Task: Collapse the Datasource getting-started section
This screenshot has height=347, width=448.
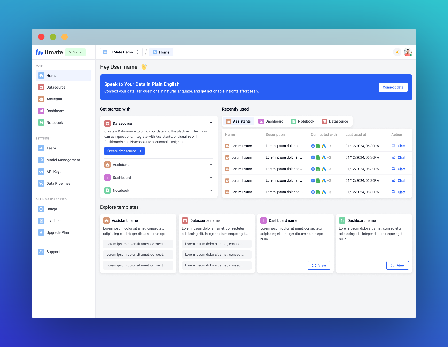Action: point(211,123)
